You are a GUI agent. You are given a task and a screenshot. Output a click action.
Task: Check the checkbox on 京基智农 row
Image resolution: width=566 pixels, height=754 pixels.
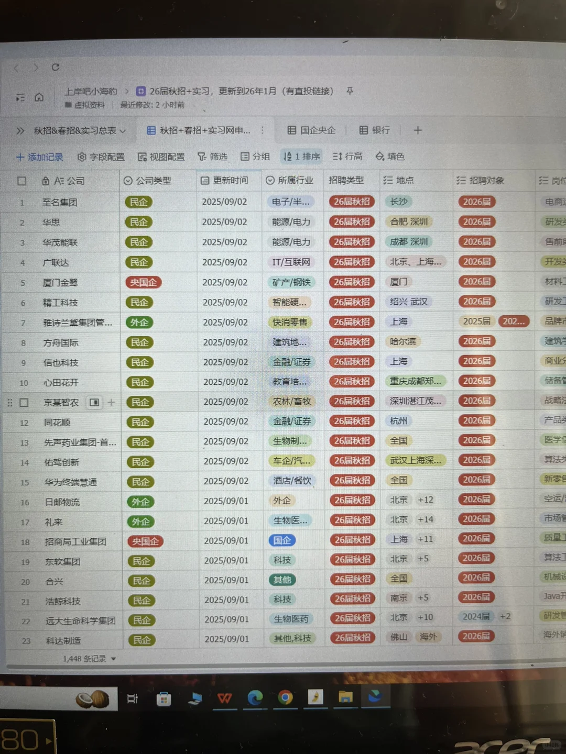[24, 403]
